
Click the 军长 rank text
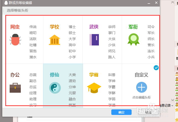[x=151, y=33]
